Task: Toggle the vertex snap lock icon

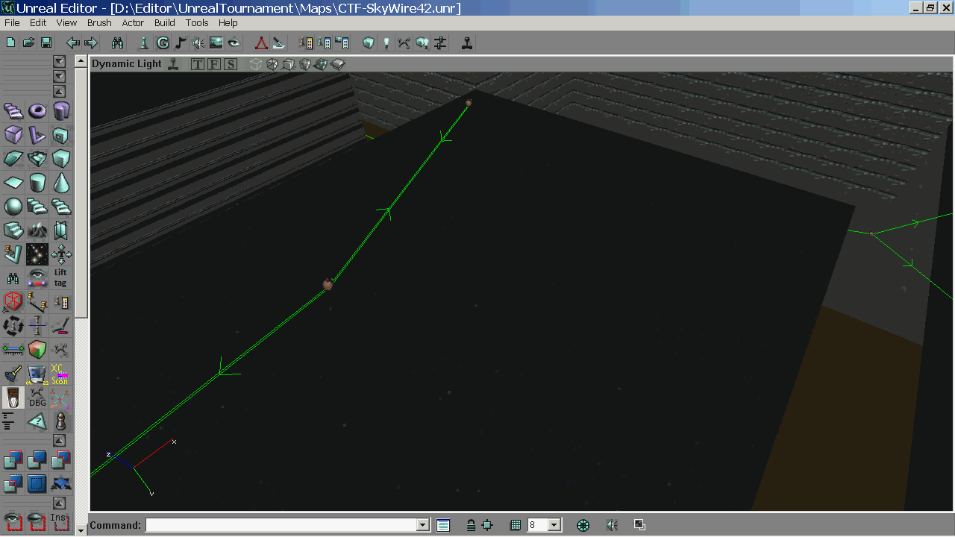Action: pos(471,525)
